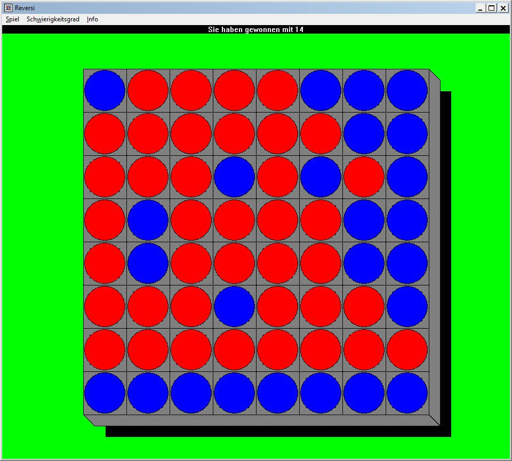Click the "Sie haben gewonnen mit 14" status text
The image size is (512, 461).
click(256, 29)
